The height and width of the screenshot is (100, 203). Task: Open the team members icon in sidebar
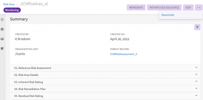pyautogui.click(x=2, y=39)
